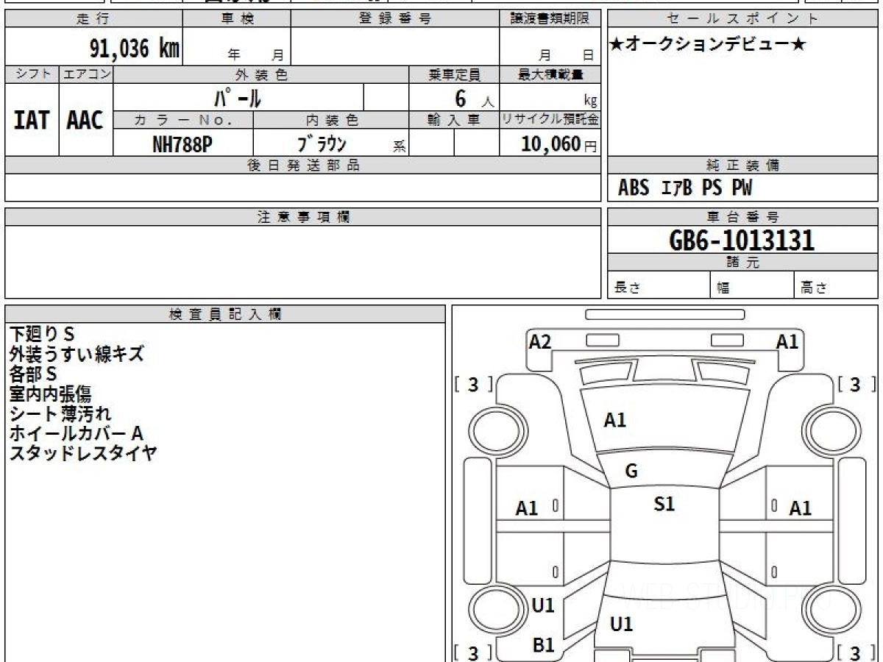Click the スタッドレスタイヤ inspector note
Image resolution: width=883 pixels, height=662 pixels.
[83, 453]
